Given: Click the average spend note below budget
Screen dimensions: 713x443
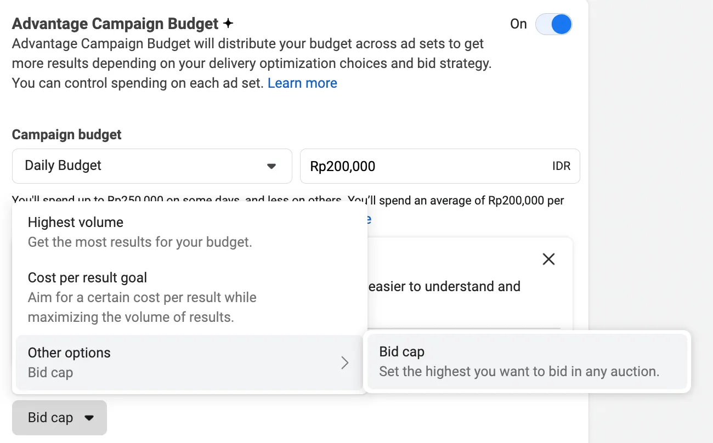Looking at the screenshot, I should tap(288, 201).
